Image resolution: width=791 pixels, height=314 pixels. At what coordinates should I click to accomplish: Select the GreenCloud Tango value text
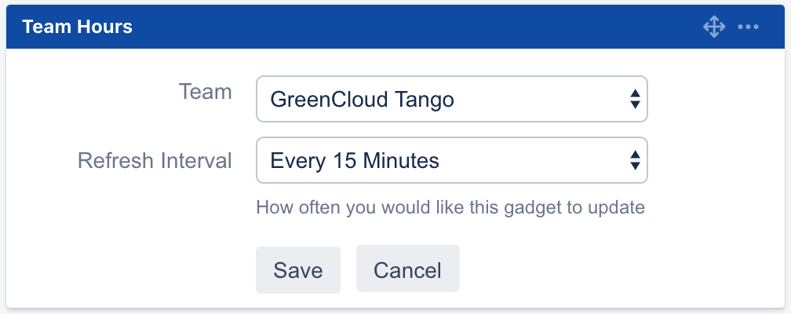362,100
